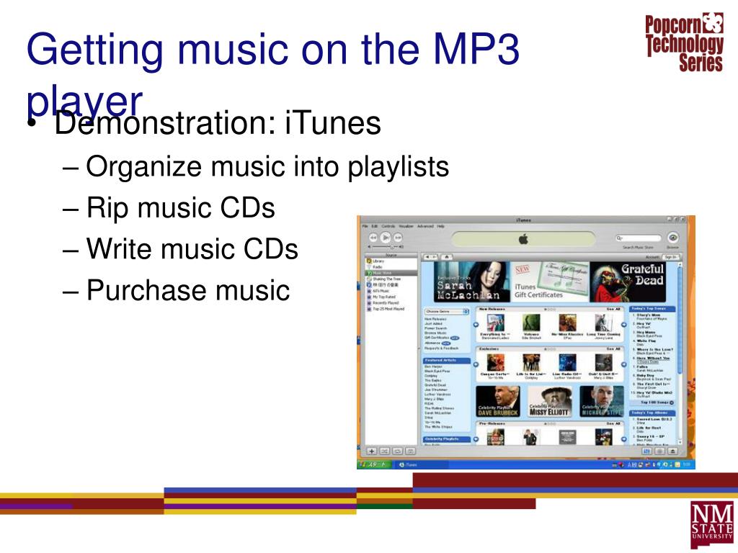Click the eject disc button

[x=673, y=451]
